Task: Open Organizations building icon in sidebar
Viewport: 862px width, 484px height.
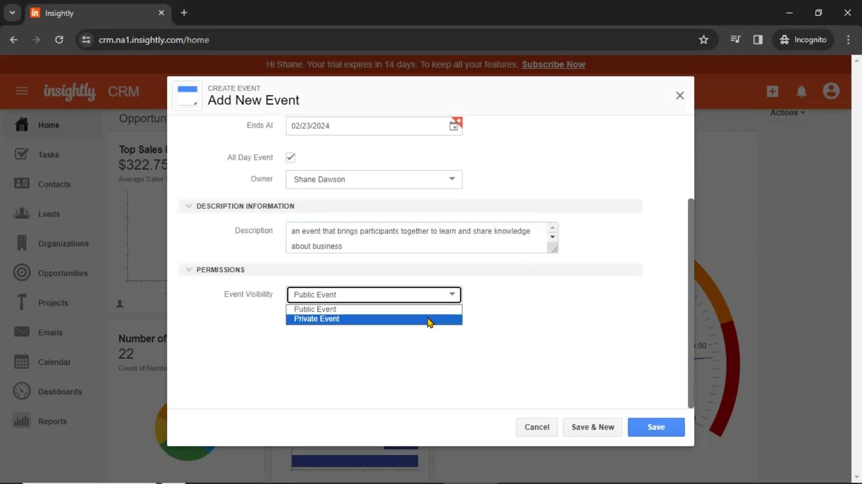Action: pyautogui.click(x=22, y=243)
